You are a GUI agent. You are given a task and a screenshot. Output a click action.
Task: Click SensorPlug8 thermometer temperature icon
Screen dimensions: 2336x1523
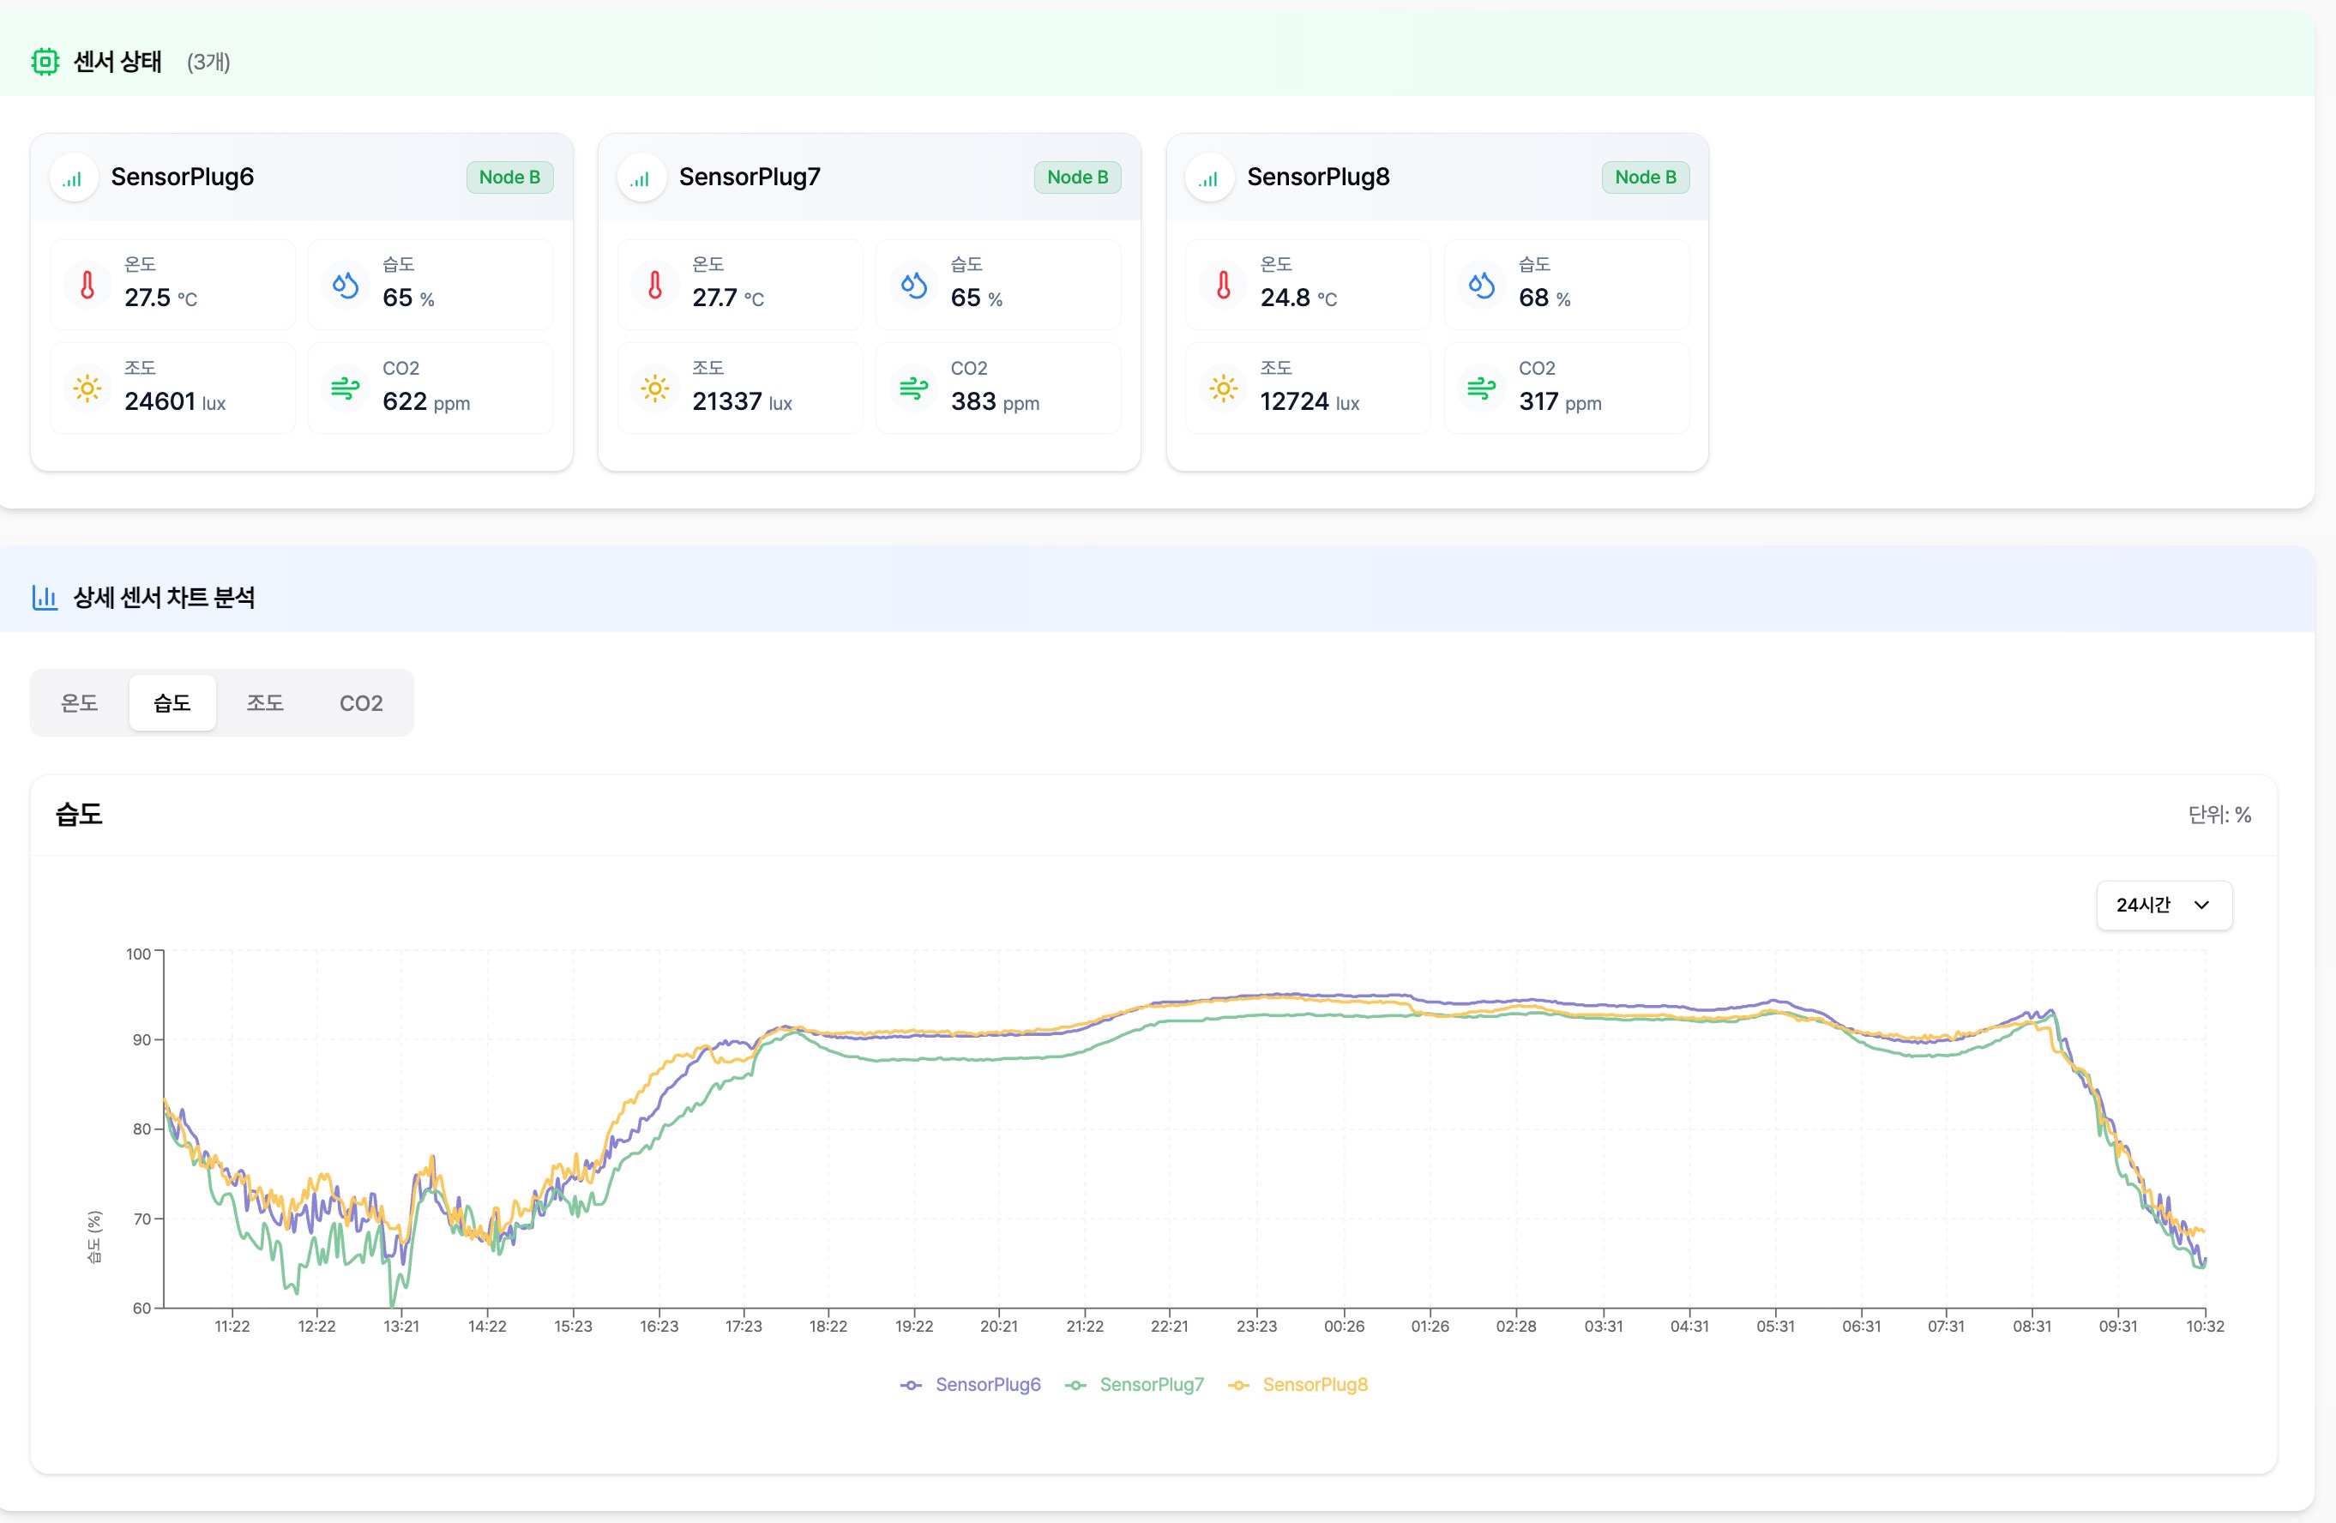pos(1223,286)
